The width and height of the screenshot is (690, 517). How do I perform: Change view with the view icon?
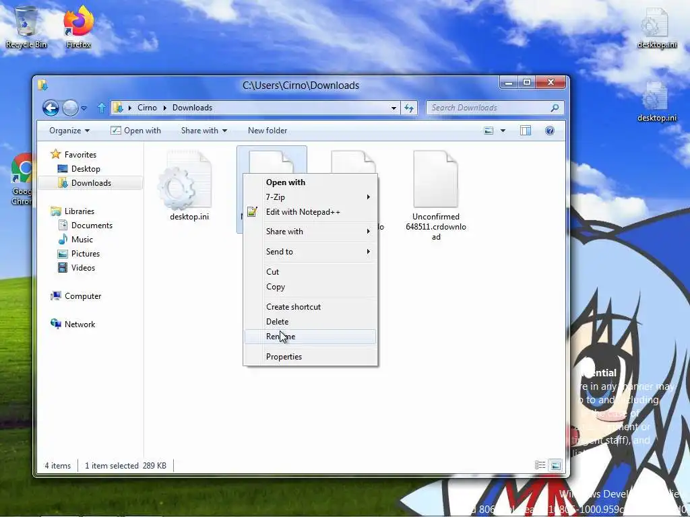click(489, 131)
